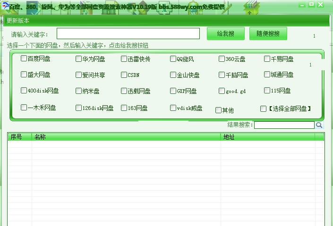Check 【选择全部网盘】 to select all

pyautogui.click(x=264, y=109)
